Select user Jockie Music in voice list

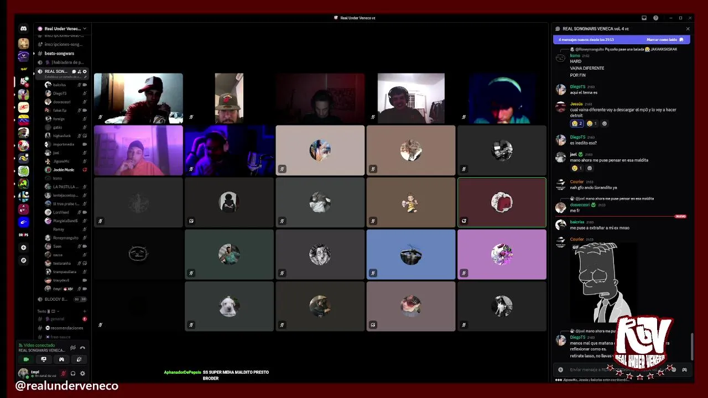coord(65,170)
